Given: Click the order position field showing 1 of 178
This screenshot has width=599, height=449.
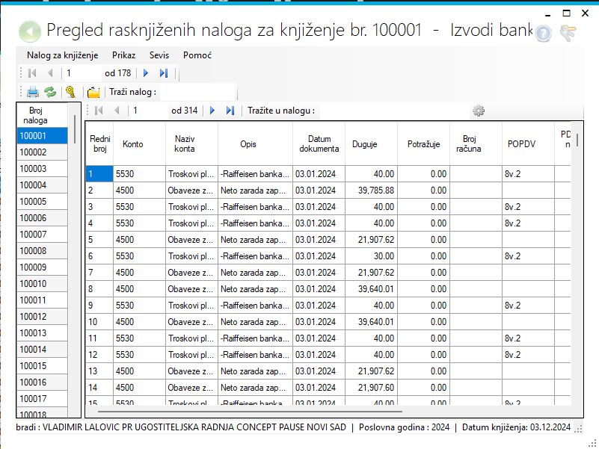Looking at the screenshot, I should [x=82, y=73].
